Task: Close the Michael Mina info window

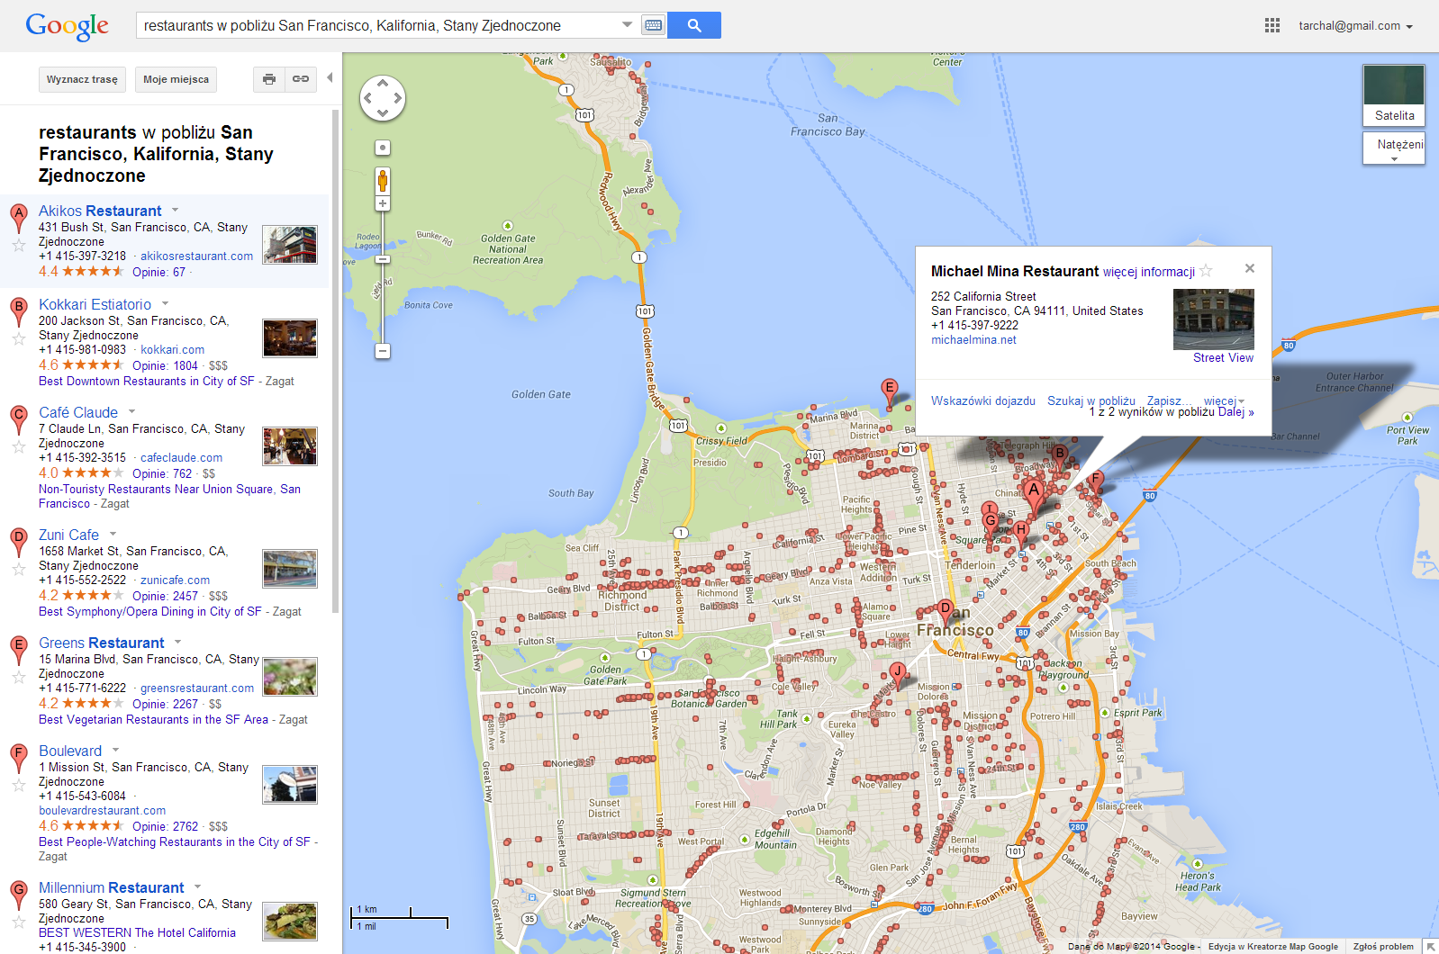Action: (x=1249, y=268)
